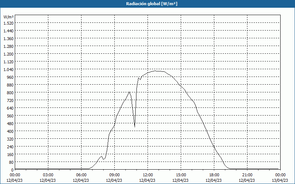
Task: Select the 240 y-axis value
Action: pyautogui.click(x=10, y=146)
